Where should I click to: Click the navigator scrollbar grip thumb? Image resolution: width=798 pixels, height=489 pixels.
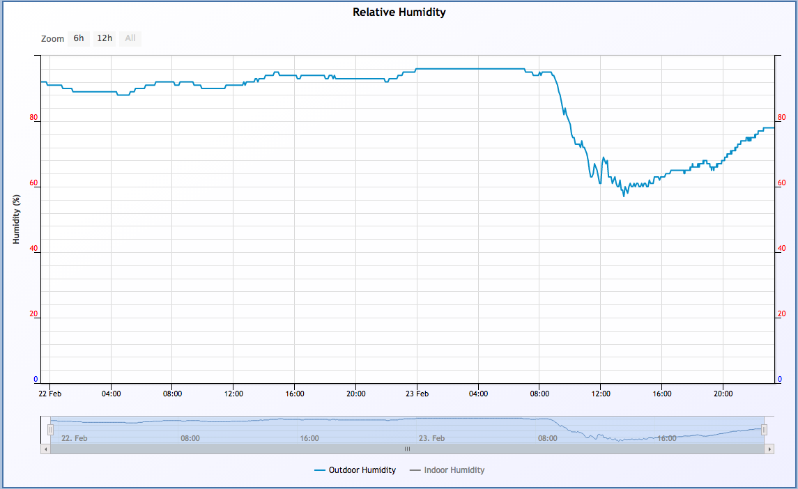pos(407,449)
